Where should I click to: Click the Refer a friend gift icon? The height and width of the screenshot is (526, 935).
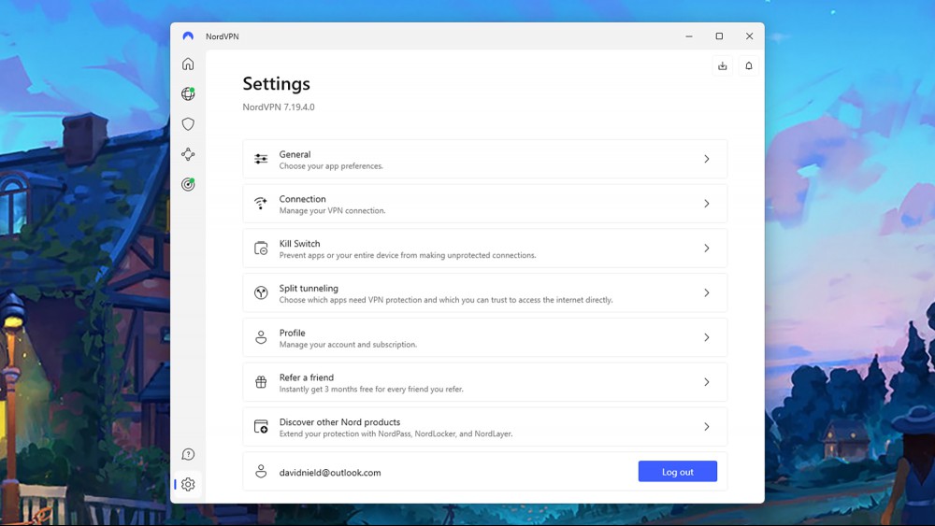pyautogui.click(x=261, y=382)
